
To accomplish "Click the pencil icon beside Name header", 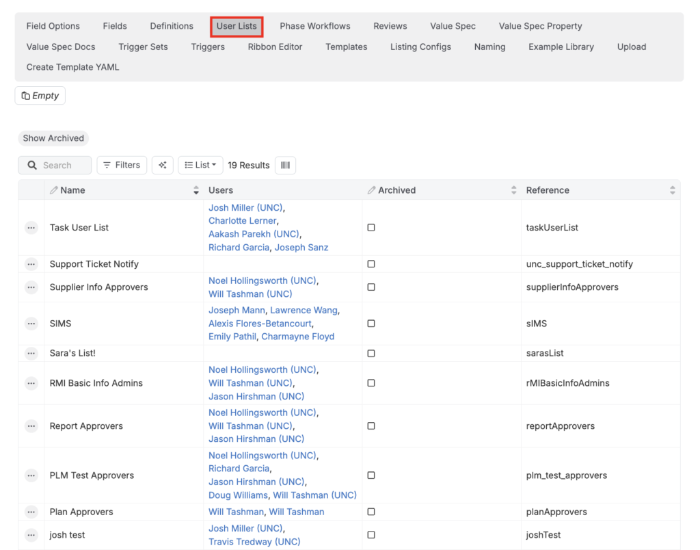I will pos(53,190).
